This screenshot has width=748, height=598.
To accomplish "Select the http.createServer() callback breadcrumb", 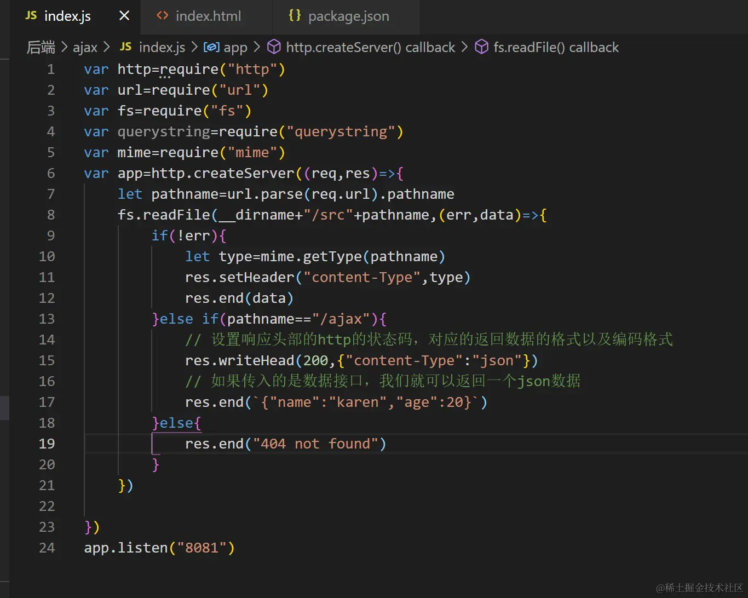I will 371,48.
